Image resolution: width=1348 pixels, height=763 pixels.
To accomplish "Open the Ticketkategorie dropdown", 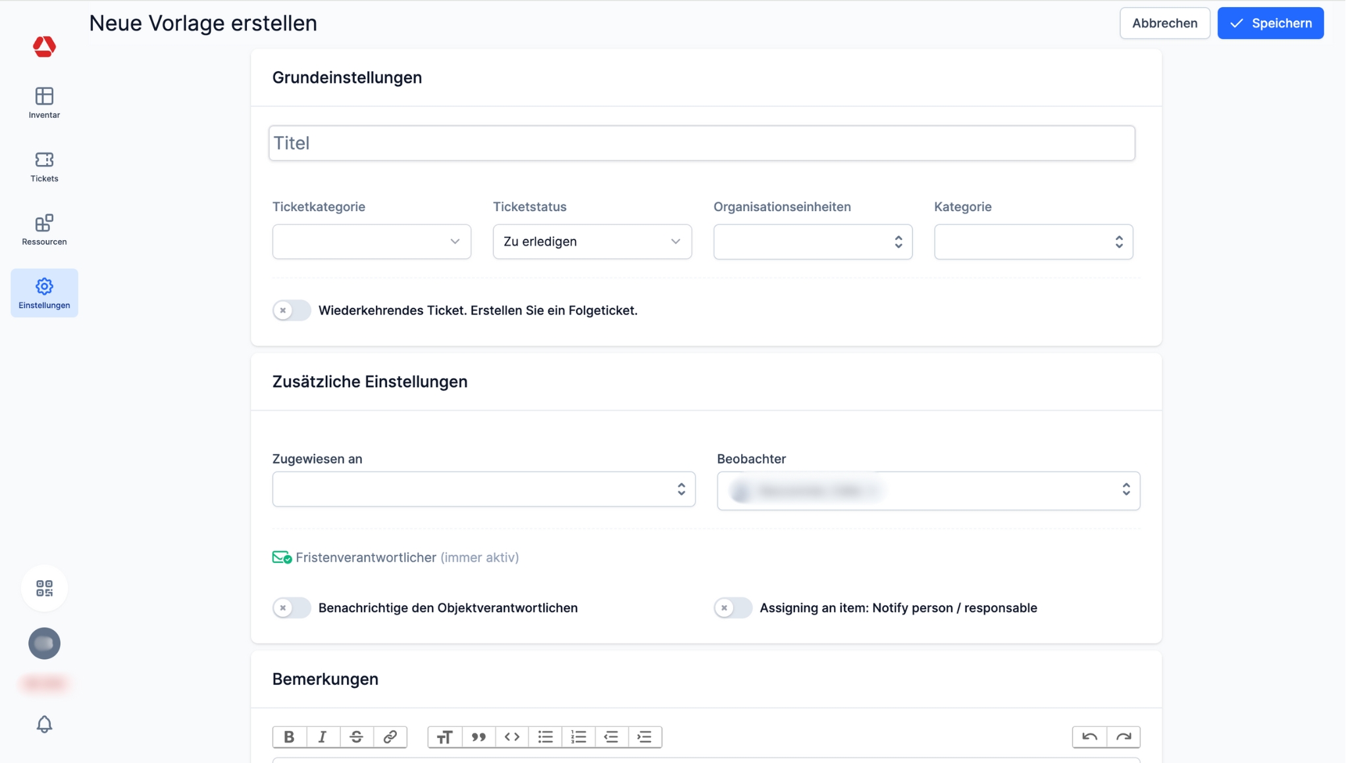I will (371, 241).
